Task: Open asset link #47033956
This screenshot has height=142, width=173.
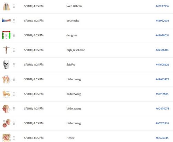Action: [x=162, y=6]
